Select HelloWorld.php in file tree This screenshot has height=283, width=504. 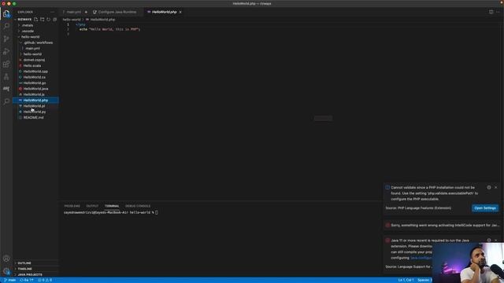pyautogui.click(x=35, y=101)
